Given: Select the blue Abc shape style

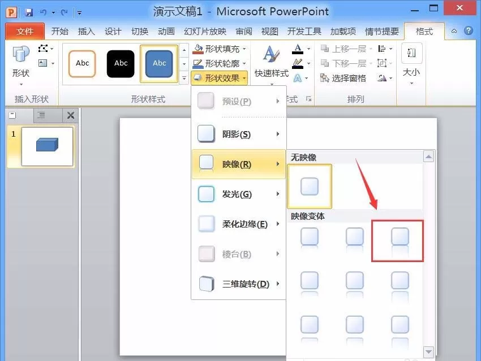Looking at the screenshot, I should (x=159, y=64).
